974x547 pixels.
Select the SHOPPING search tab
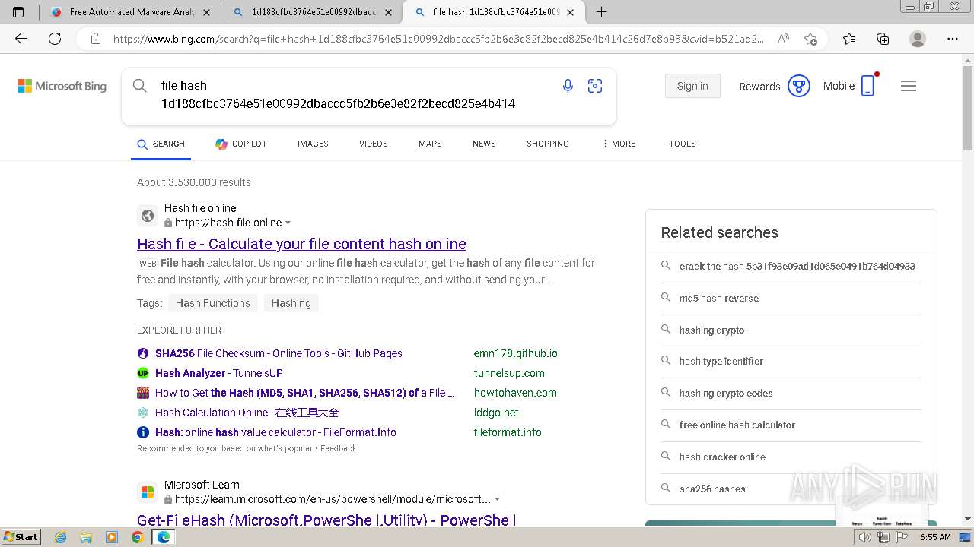tap(548, 144)
